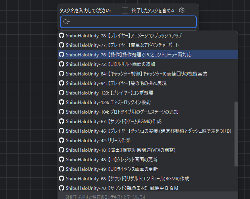Enable the 終了したタスクを含める checkbox
The image size is (250, 199).
pos(125,11)
